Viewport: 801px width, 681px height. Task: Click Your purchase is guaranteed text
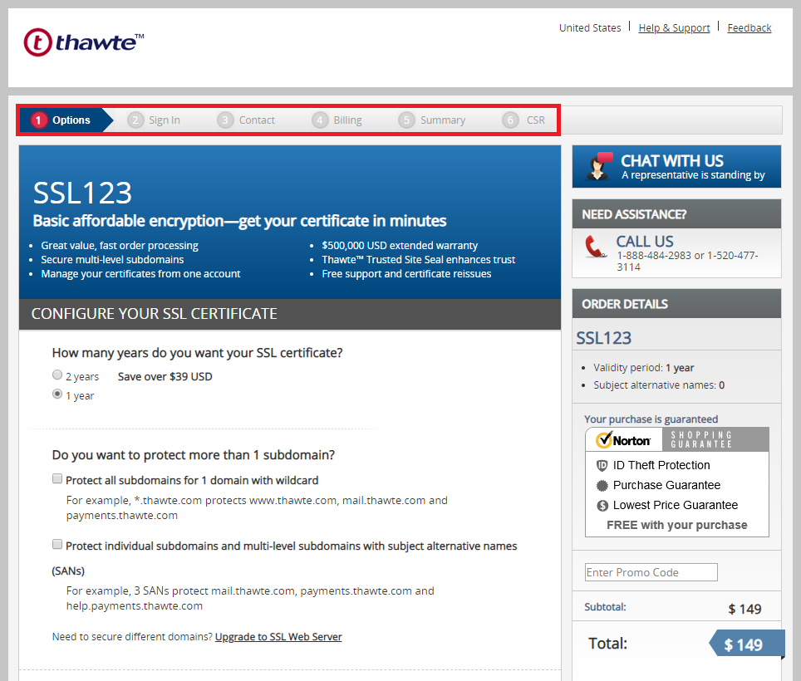(x=651, y=419)
